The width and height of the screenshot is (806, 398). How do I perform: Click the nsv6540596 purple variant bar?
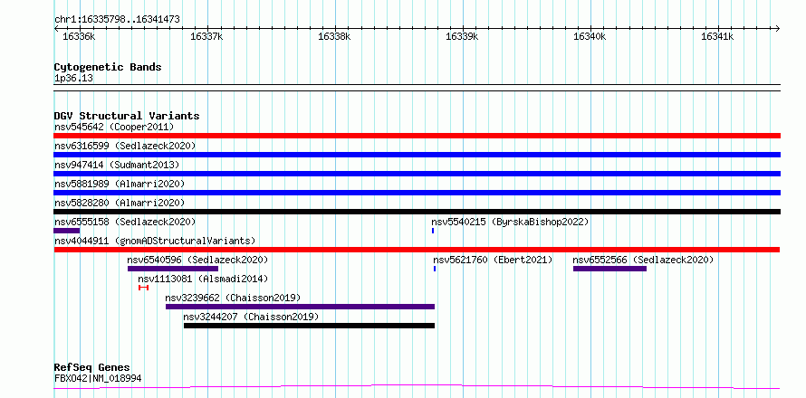pyautogui.click(x=173, y=269)
